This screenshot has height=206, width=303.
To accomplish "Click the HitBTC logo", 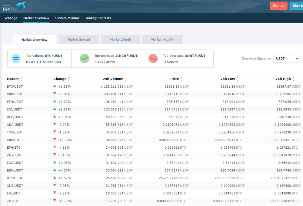I will [14, 6].
